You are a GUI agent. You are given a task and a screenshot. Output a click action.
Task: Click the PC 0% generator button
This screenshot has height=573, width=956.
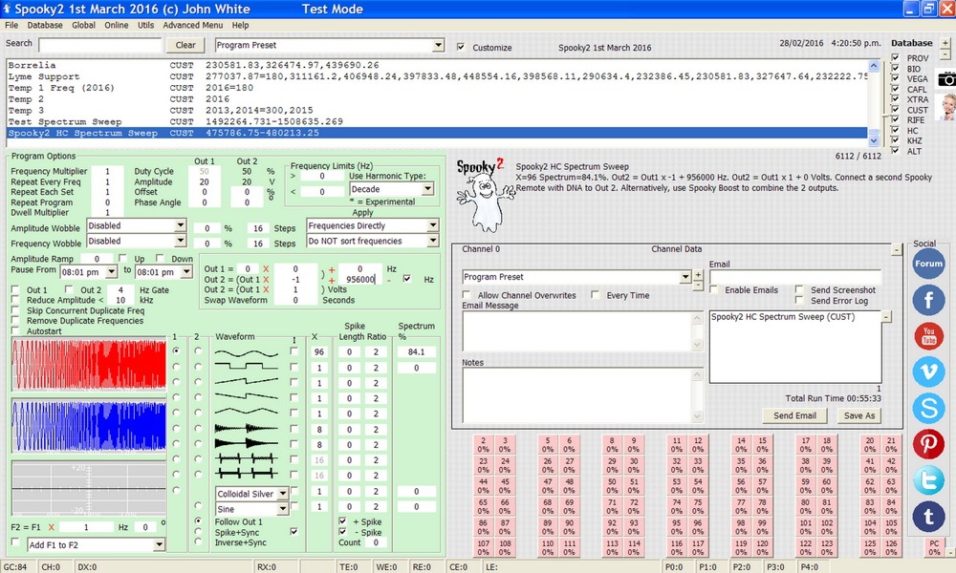tap(934, 547)
